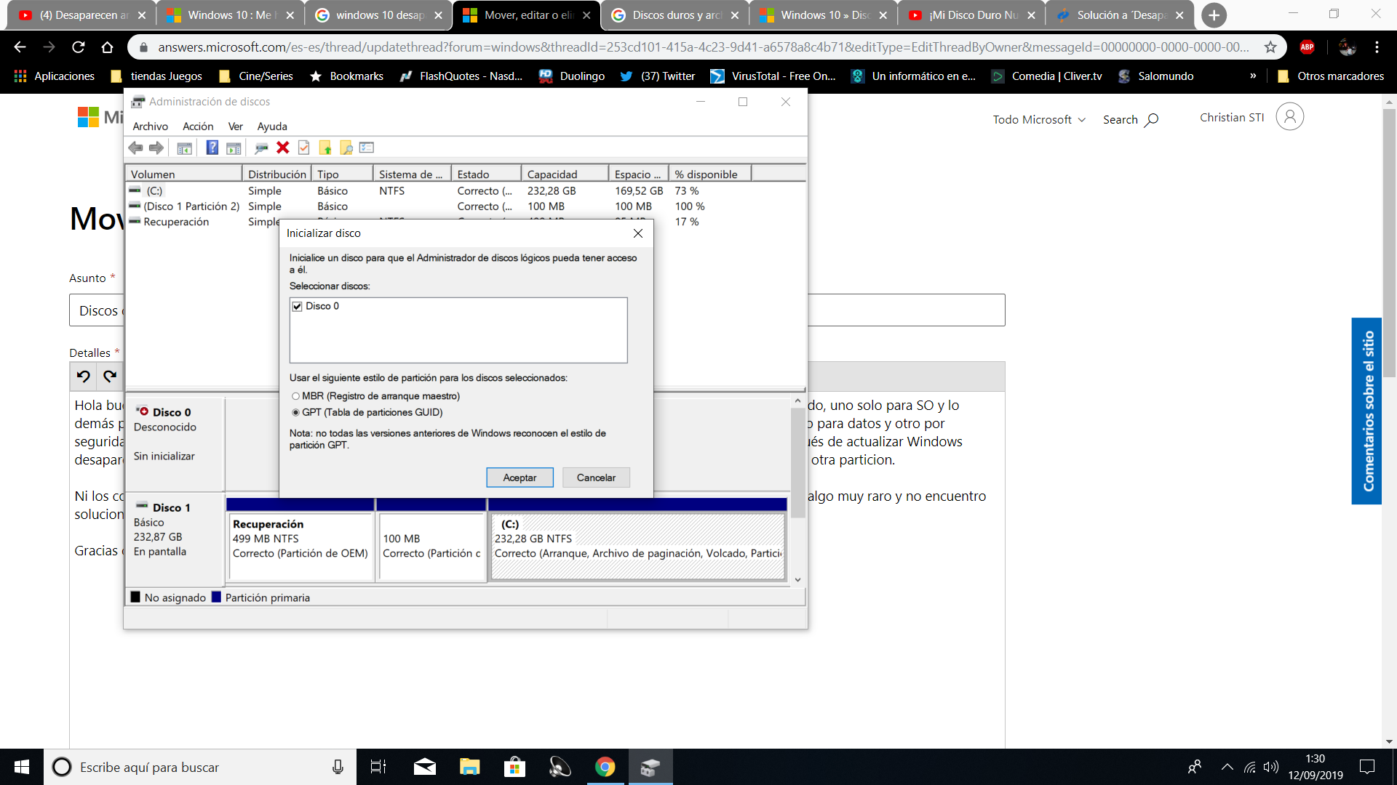Click the blue Help question mark toolbar icon
Image resolution: width=1397 pixels, height=785 pixels.
pos(212,148)
